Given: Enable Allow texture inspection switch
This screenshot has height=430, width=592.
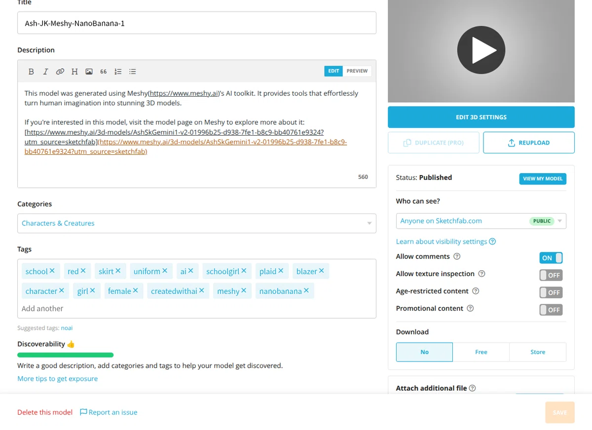Looking at the screenshot, I should [551, 275].
